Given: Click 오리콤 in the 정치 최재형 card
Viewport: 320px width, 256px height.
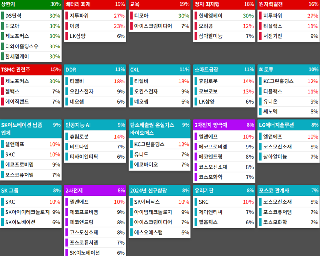Looking at the screenshot, I should tap(224, 26).
